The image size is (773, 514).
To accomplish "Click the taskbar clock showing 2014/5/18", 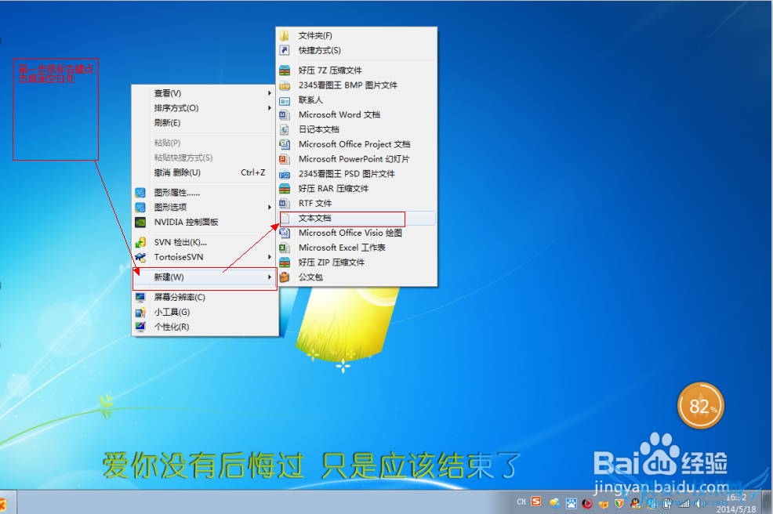I will point(736,503).
